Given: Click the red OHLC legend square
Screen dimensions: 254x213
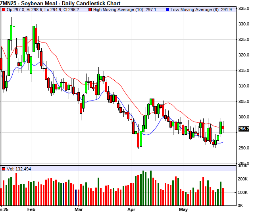Looking at the screenshot, I should 4,9.
